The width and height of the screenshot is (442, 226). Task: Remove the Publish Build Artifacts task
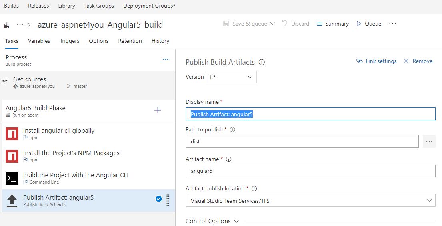click(418, 61)
